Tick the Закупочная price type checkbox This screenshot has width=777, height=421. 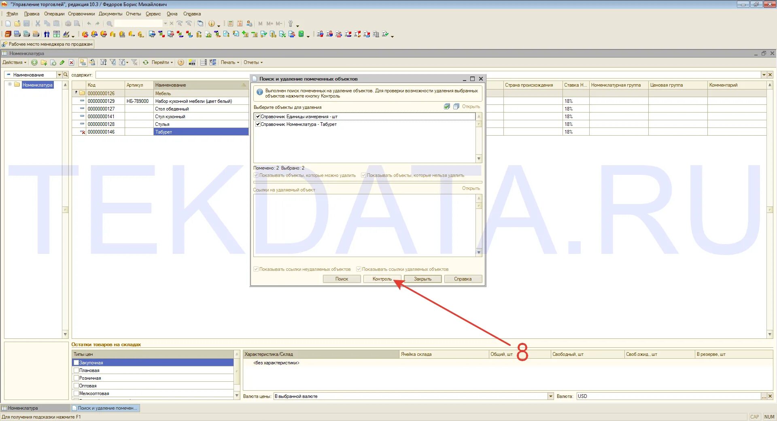point(76,363)
